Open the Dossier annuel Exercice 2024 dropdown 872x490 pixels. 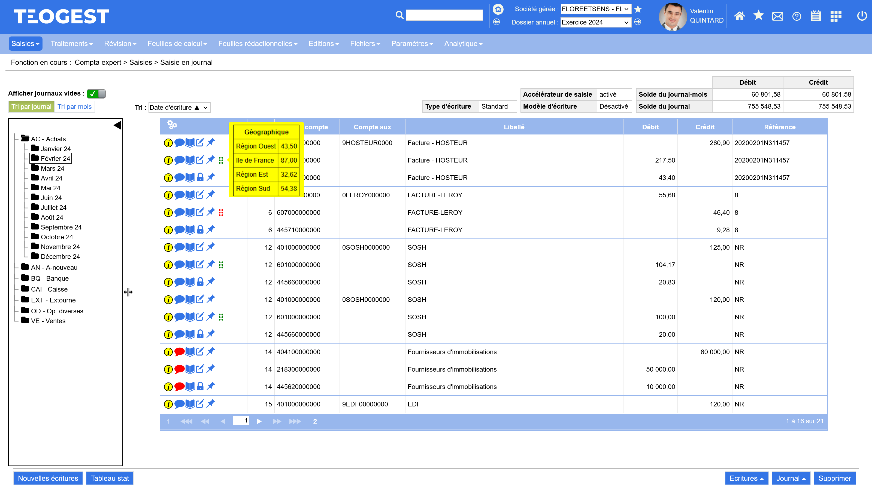pos(596,22)
